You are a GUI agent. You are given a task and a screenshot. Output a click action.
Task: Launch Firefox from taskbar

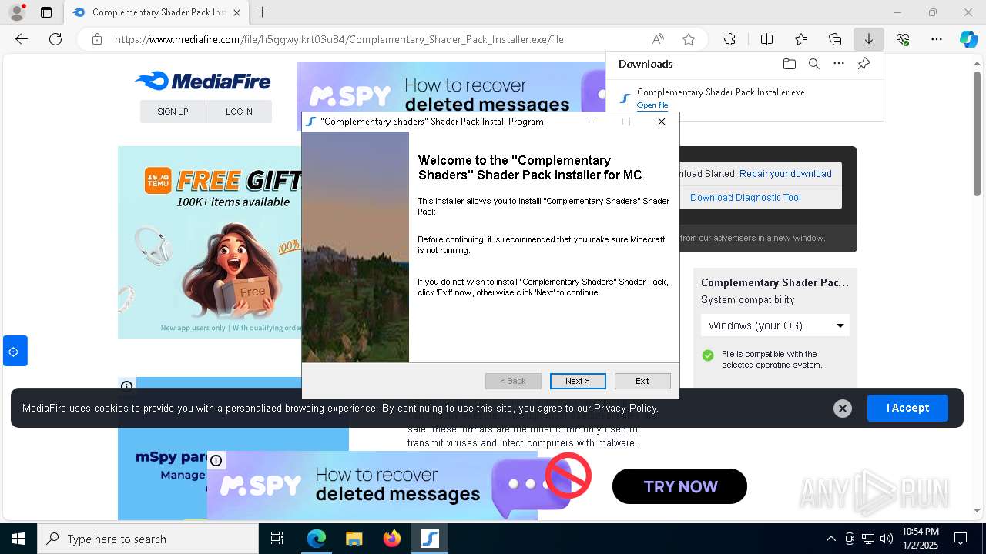391,539
